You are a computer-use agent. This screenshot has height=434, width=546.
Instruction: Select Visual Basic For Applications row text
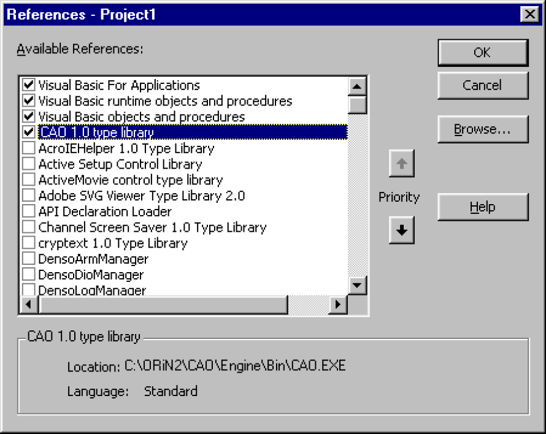click(119, 85)
